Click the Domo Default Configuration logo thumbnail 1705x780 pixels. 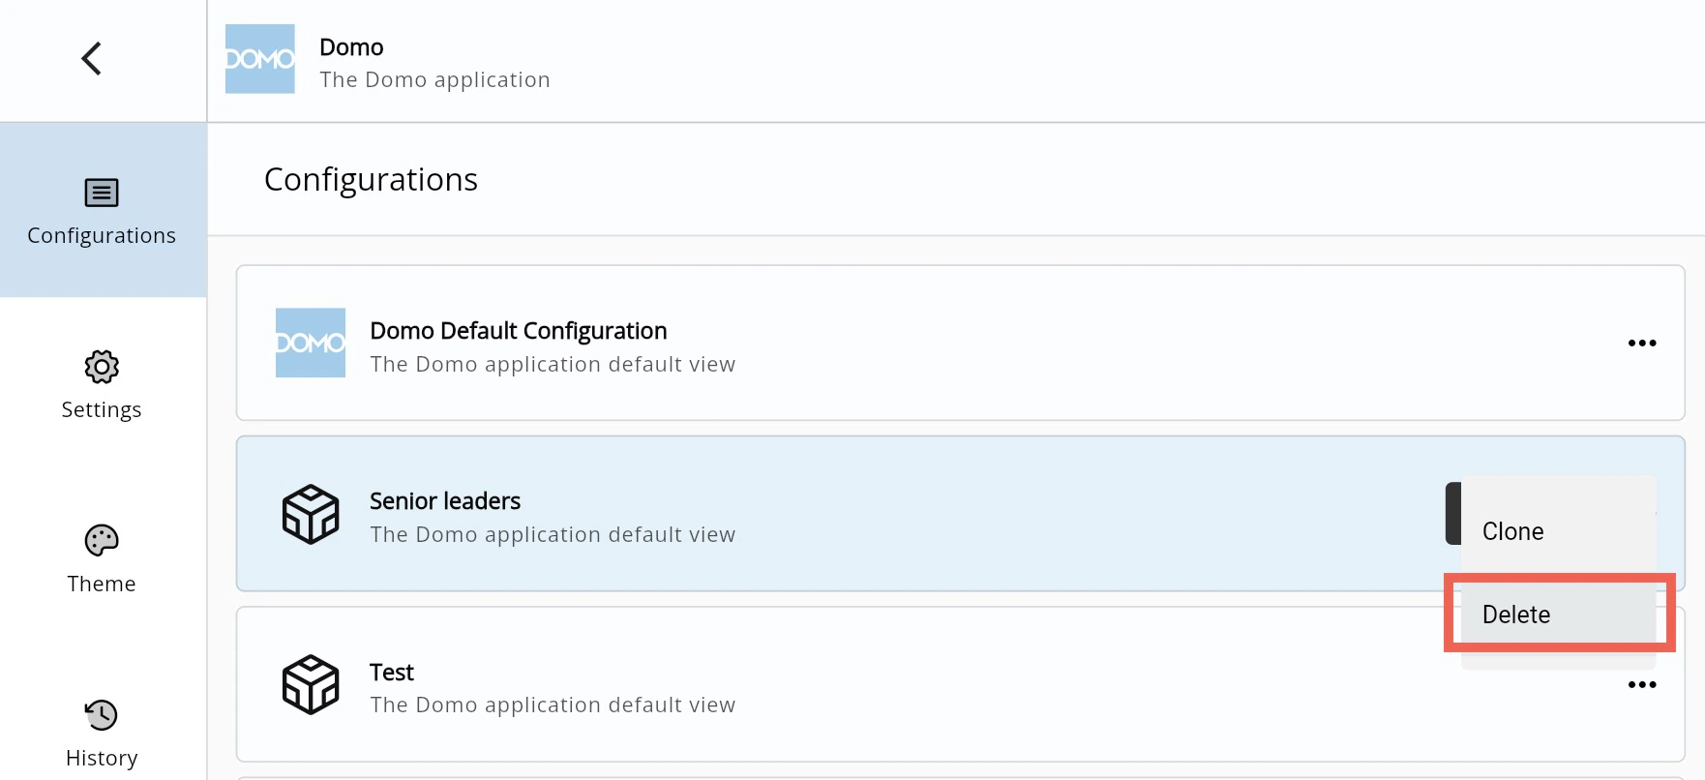coord(311,343)
